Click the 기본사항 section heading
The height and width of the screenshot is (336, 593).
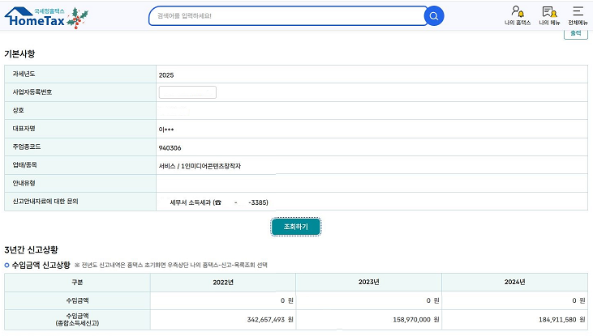click(x=19, y=53)
